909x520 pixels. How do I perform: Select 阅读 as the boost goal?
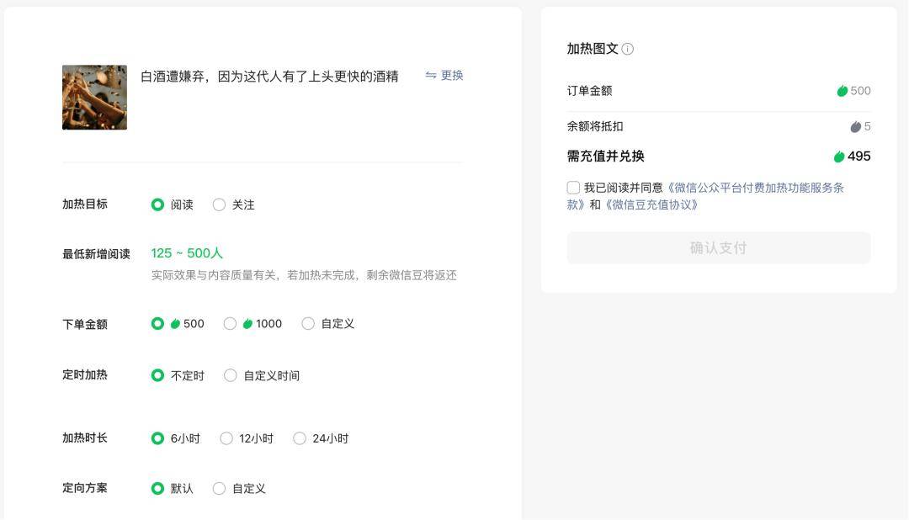point(157,204)
